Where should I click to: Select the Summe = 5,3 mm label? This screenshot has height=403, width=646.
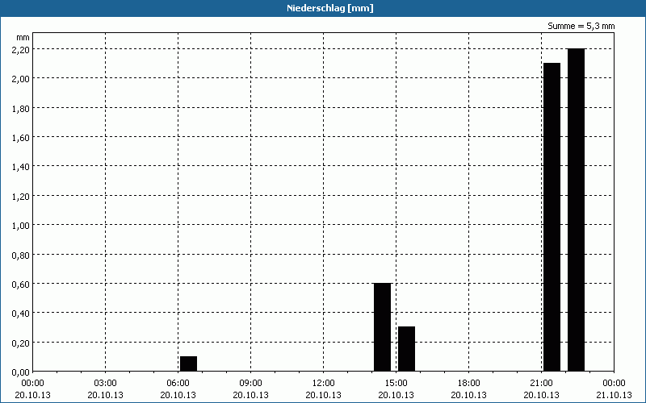point(581,26)
